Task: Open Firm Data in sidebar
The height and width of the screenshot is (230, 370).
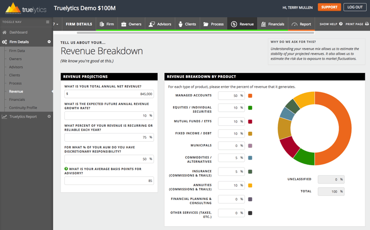Action: [x=17, y=51]
